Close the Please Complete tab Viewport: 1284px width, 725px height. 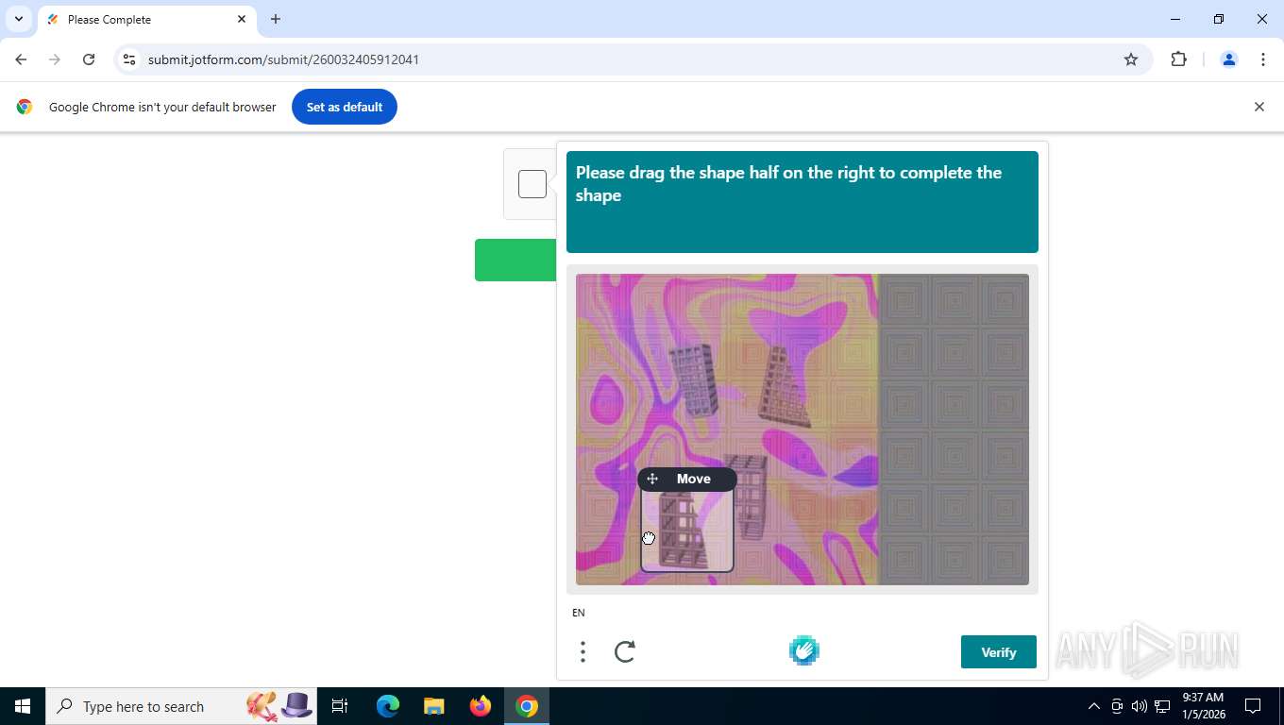tap(242, 19)
